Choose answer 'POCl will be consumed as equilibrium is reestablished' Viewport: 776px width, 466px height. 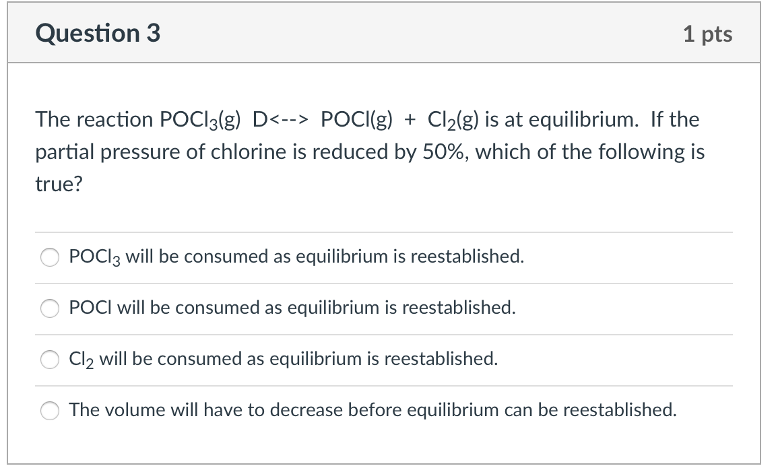[x=291, y=308]
